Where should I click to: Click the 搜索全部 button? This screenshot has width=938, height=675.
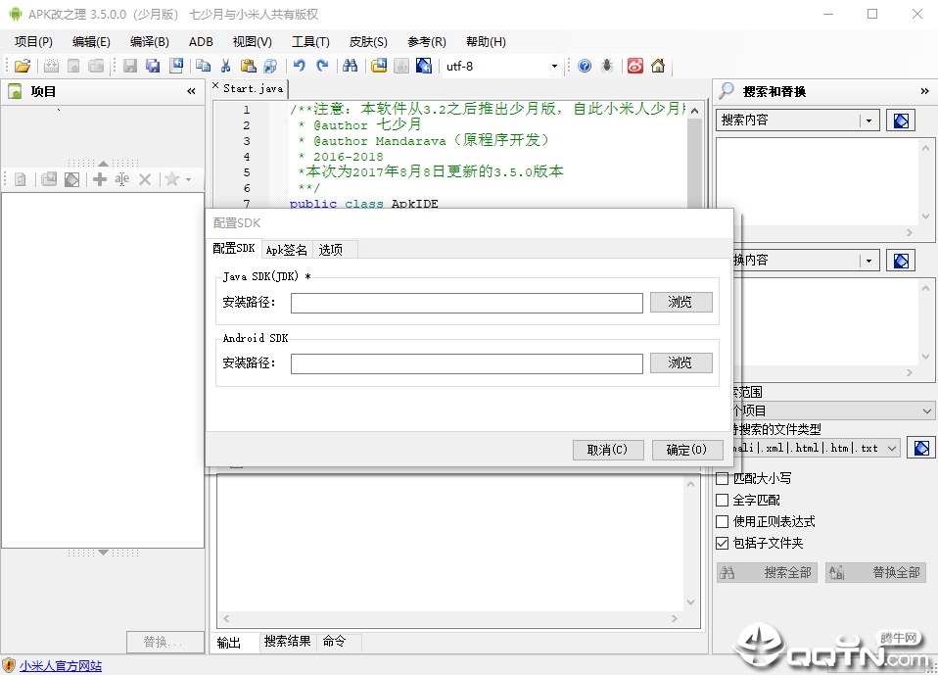pyautogui.click(x=767, y=573)
